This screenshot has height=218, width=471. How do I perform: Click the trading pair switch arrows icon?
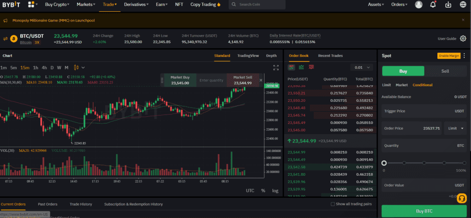click(x=5, y=39)
